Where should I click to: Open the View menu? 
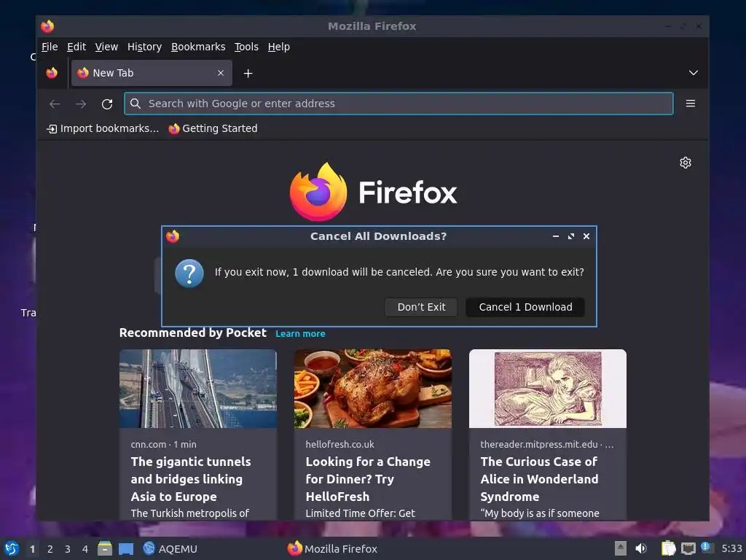click(106, 47)
